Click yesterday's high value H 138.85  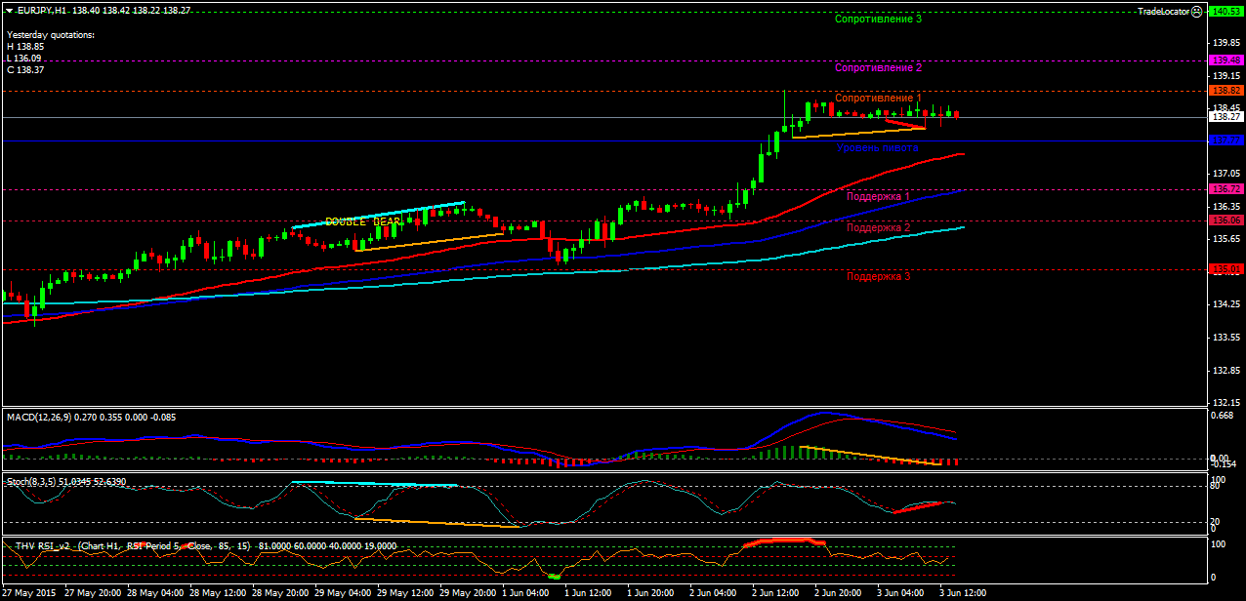25,46
